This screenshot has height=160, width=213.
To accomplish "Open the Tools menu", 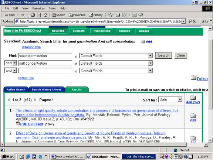I will coord(52,8).
